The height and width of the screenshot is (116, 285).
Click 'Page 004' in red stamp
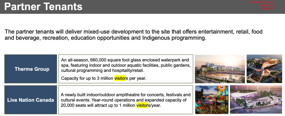[x=267, y=8]
